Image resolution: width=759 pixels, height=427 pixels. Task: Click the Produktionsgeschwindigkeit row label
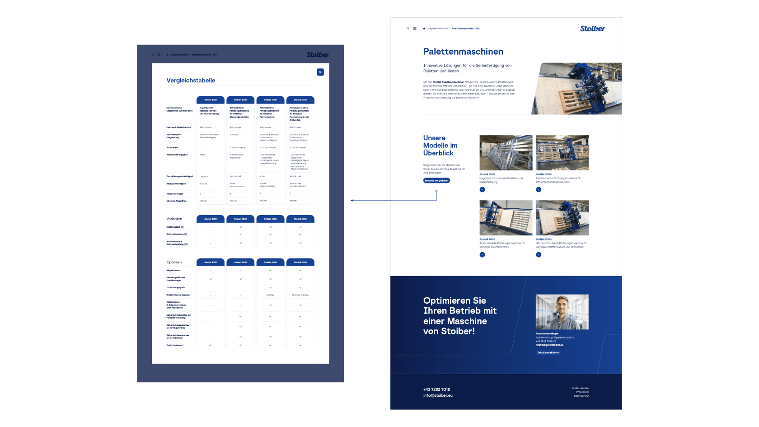(180, 176)
